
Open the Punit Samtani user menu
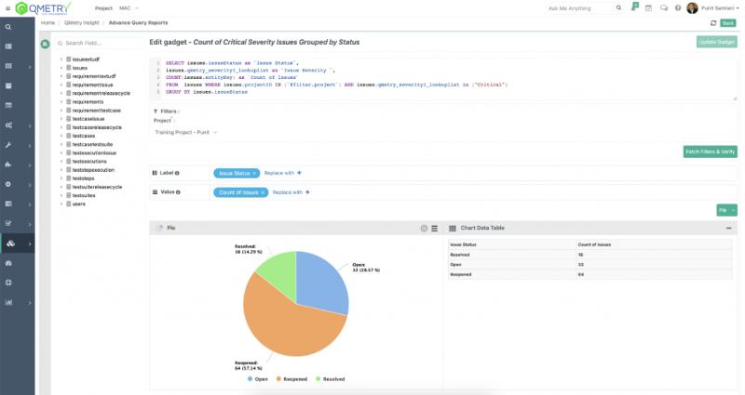tap(712, 7)
